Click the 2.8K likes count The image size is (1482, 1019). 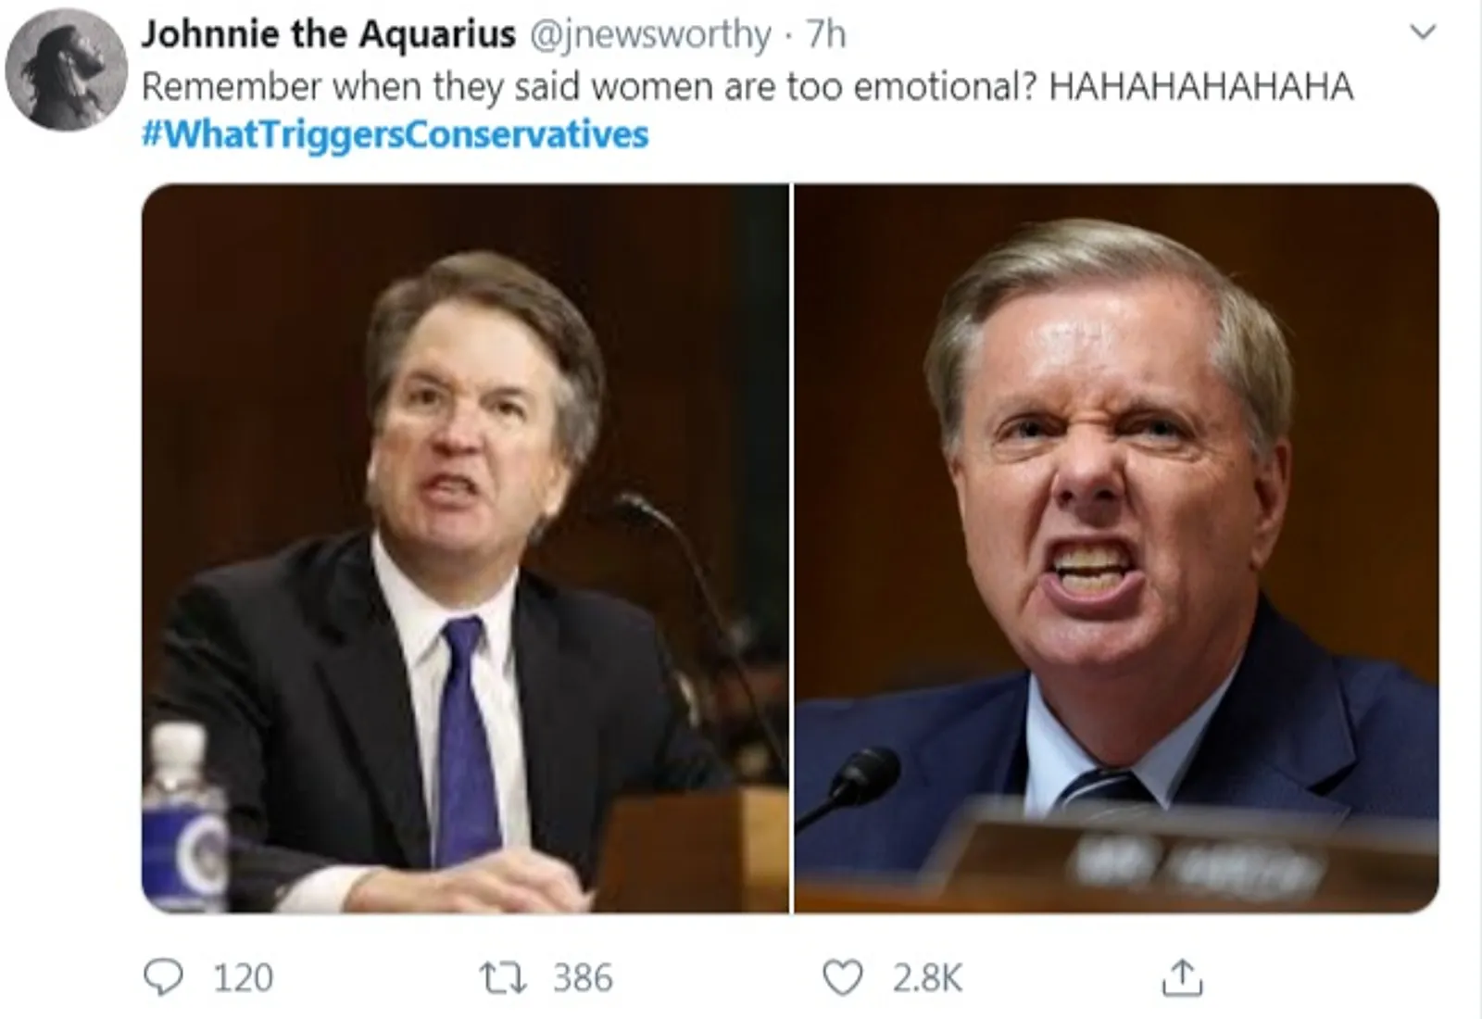tap(927, 978)
